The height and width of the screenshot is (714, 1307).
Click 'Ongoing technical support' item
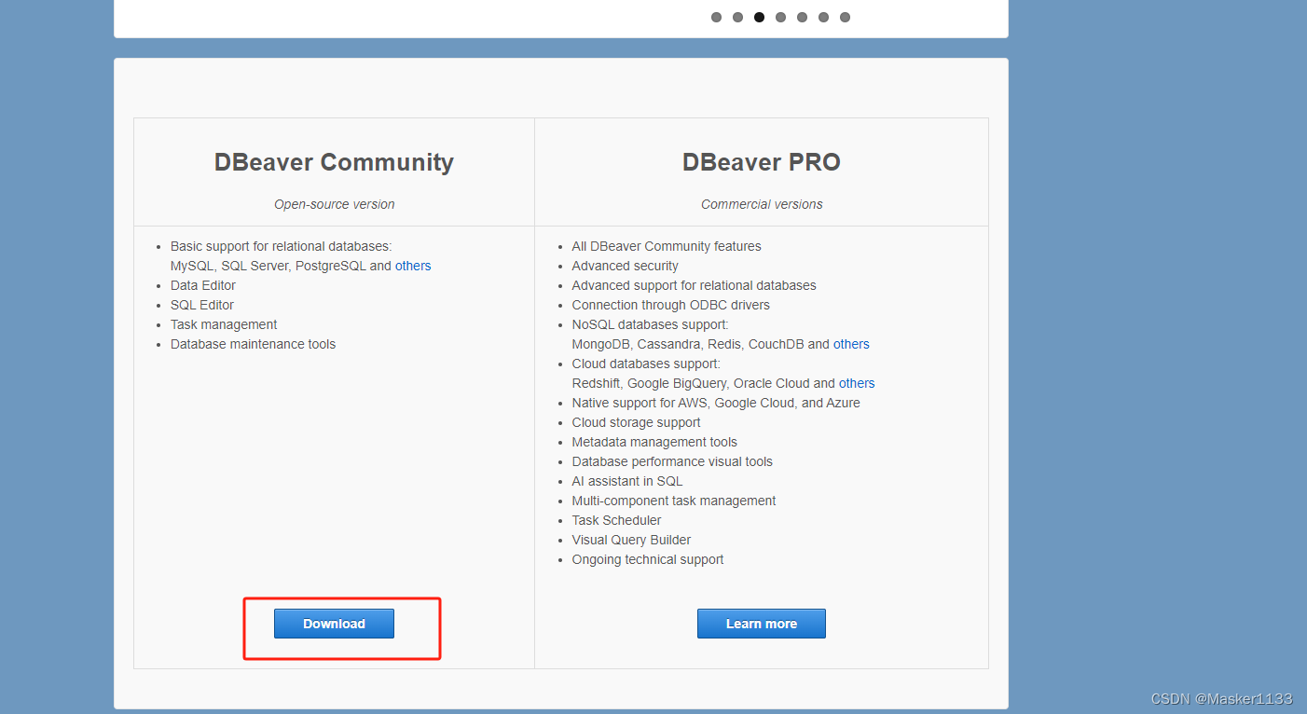coord(648,559)
